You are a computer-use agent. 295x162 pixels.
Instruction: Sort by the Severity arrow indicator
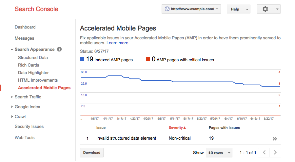coord(185,128)
